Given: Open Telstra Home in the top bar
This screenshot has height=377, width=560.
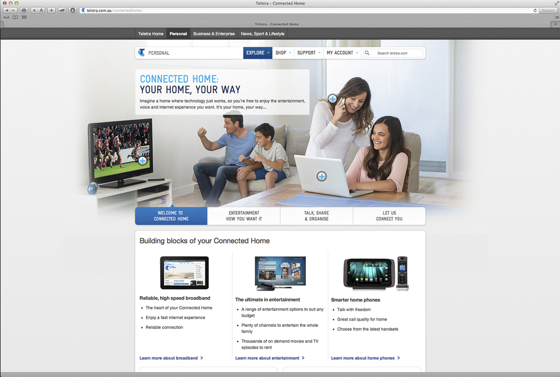Looking at the screenshot, I should coord(151,34).
